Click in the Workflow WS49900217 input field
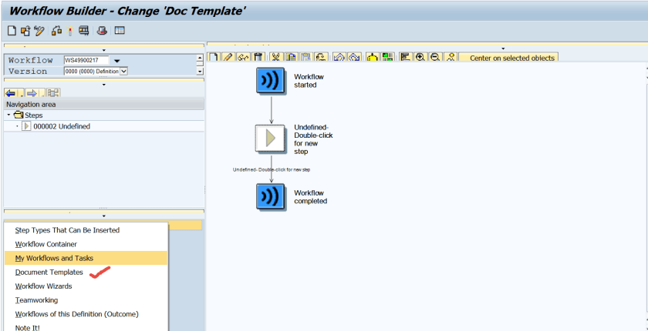648x331 pixels. pos(86,61)
